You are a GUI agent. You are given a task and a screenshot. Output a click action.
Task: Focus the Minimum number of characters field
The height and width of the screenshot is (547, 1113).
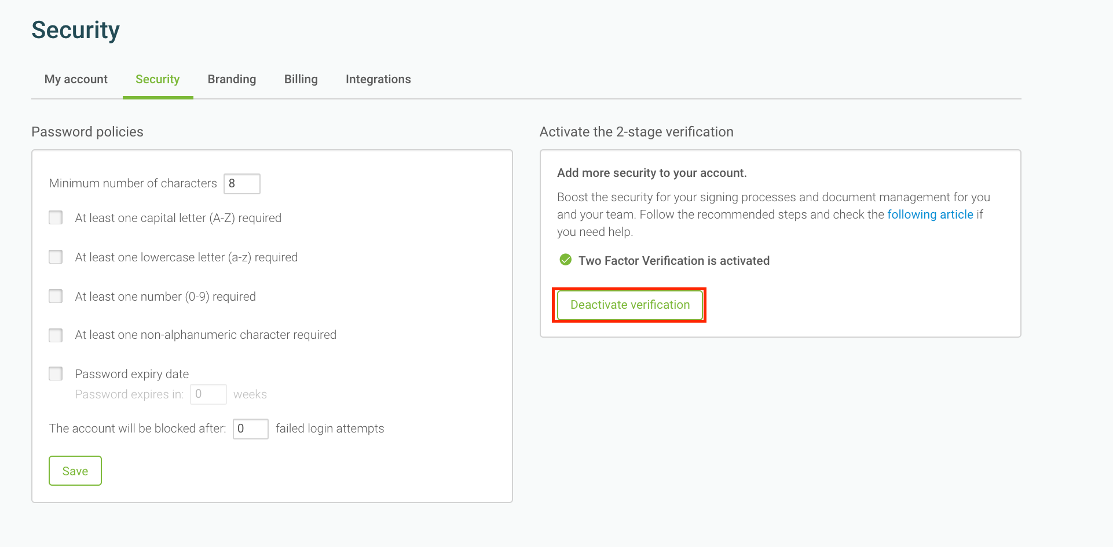pyautogui.click(x=242, y=184)
